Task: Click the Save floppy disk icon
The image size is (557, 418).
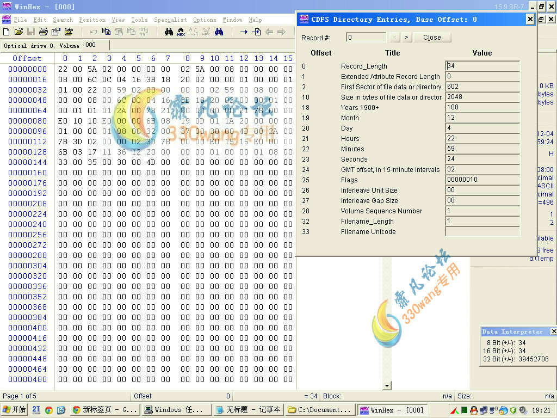Action: 31,32
